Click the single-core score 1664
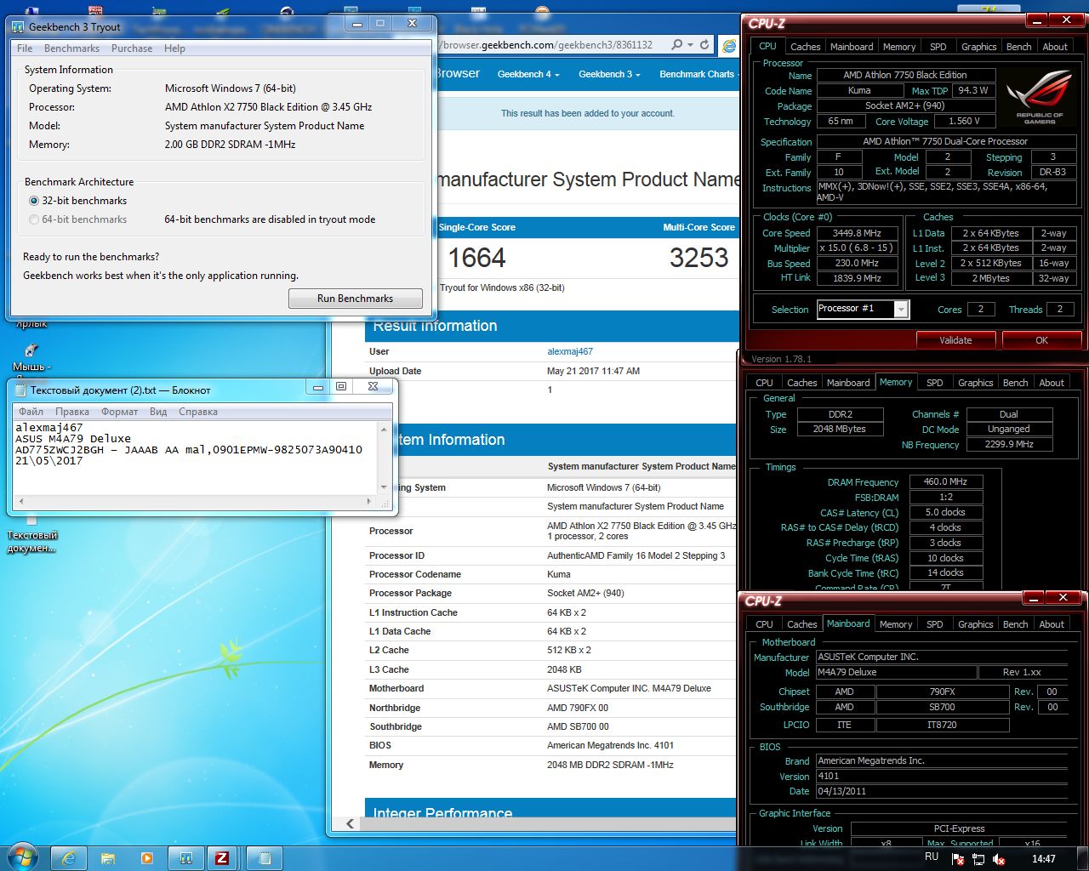 (x=476, y=258)
